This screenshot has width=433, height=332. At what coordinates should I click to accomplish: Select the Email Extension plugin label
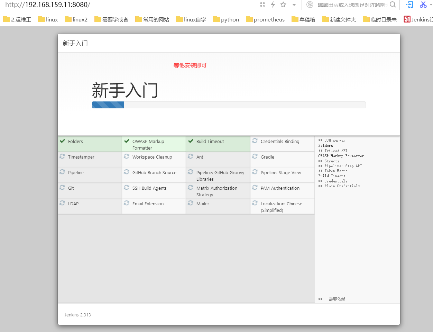click(x=148, y=204)
